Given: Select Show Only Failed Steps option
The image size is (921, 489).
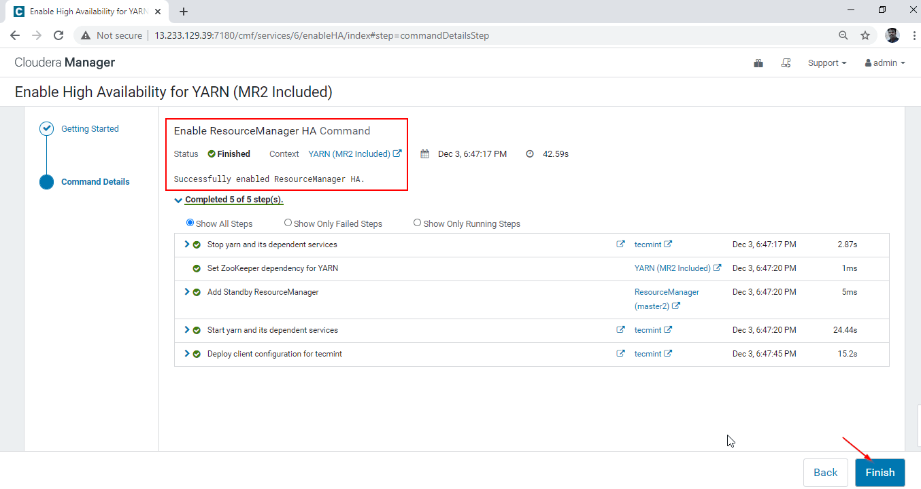Looking at the screenshot, I should pos(288,223).
